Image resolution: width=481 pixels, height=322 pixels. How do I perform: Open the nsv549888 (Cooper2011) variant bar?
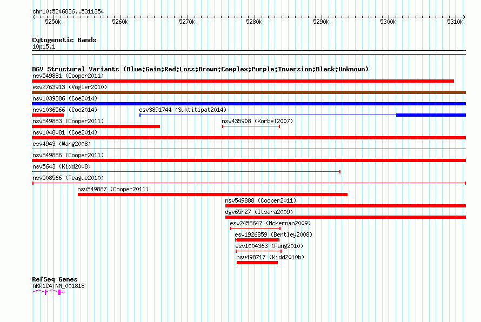coord(345,206)
